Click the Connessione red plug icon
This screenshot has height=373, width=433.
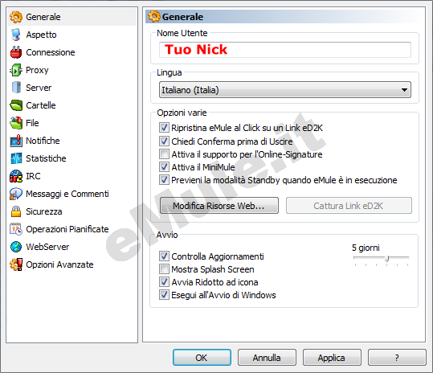pyautogui.click(x=16, y=52)
